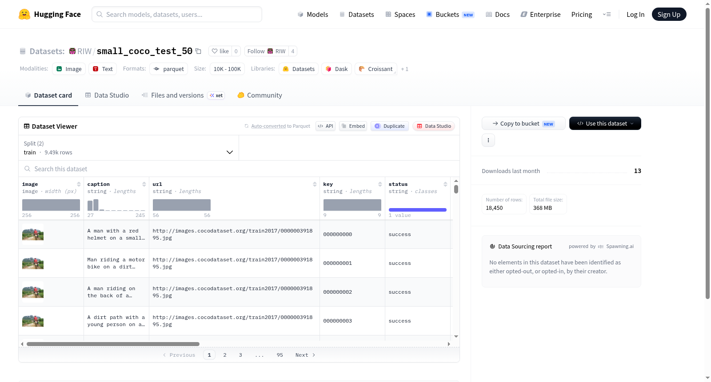Click the Search this dataset field
Viewport: 711px width, 382px height.
coord(239,169)
